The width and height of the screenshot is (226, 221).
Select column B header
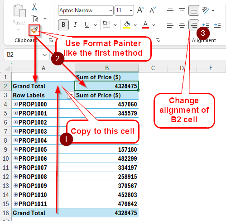click(x=107, y=68)
